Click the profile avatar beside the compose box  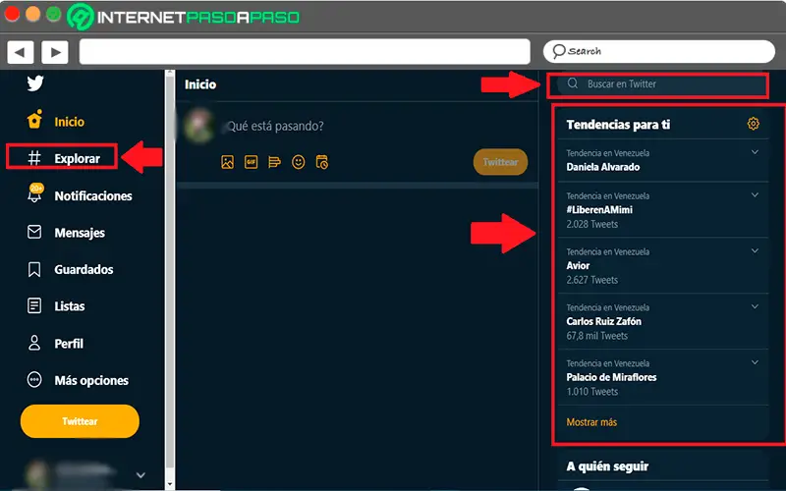click(199, 126)
